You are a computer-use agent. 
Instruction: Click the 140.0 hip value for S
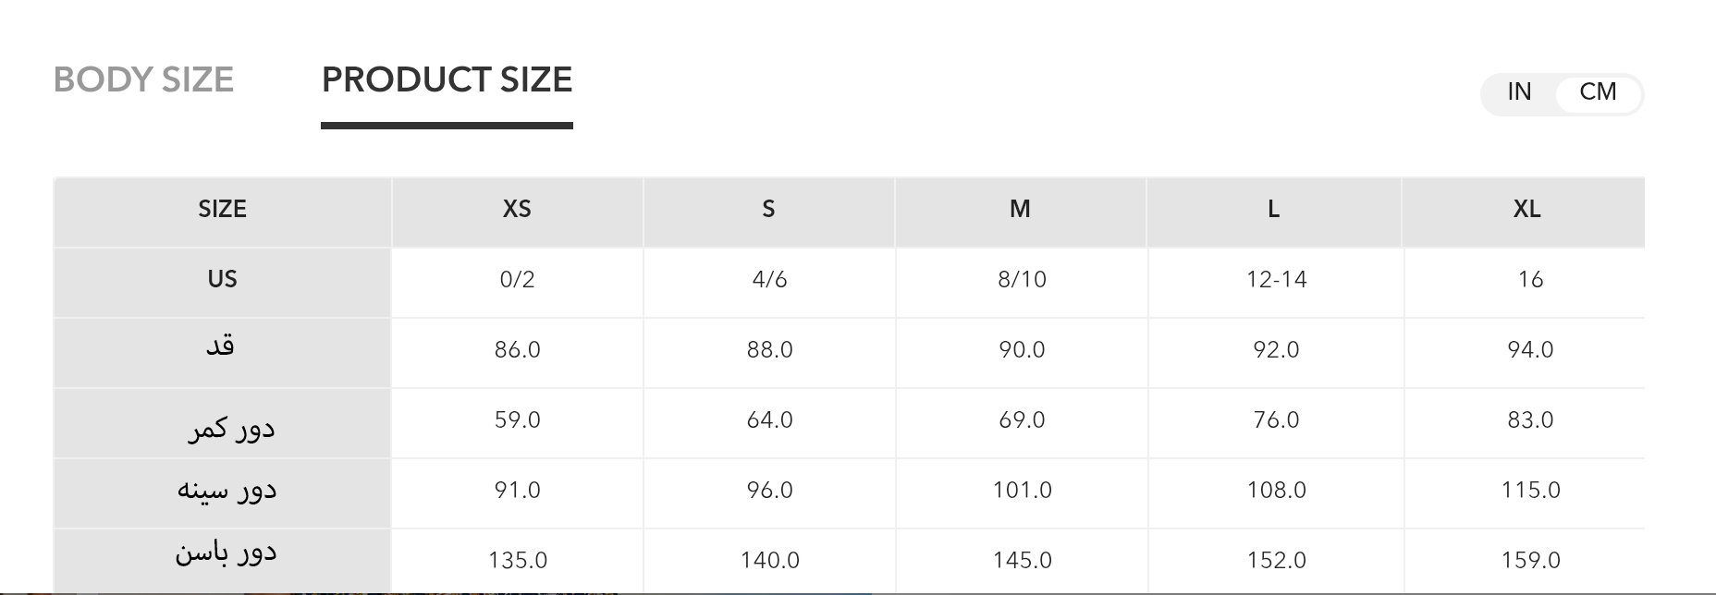point(769,561)
